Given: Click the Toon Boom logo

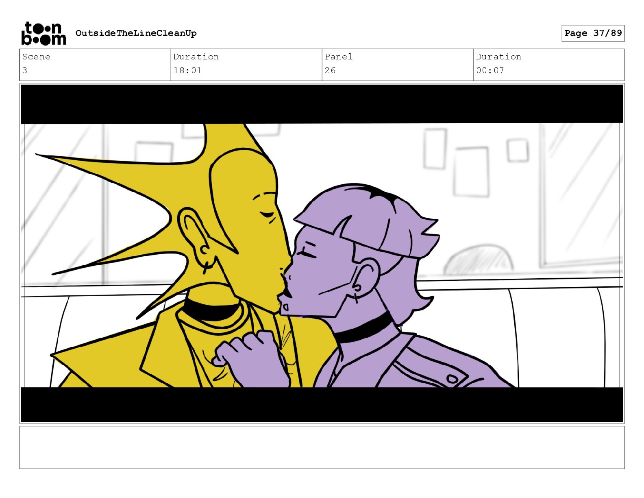Looking at the screenshot, I should point(44,33).
